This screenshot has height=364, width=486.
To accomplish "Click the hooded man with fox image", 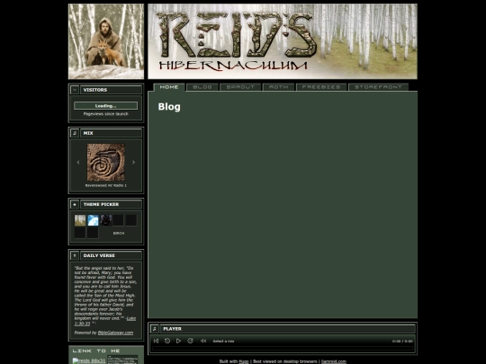I will coord(106,41).
